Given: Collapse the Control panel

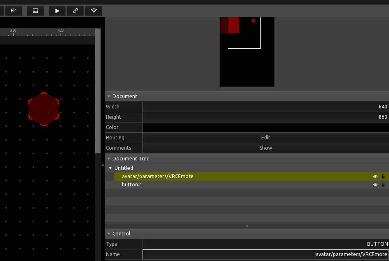Looking at the screenshot, I should point(108,233).
